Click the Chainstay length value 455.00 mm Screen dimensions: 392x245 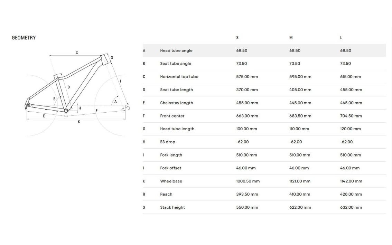[247, 103]
